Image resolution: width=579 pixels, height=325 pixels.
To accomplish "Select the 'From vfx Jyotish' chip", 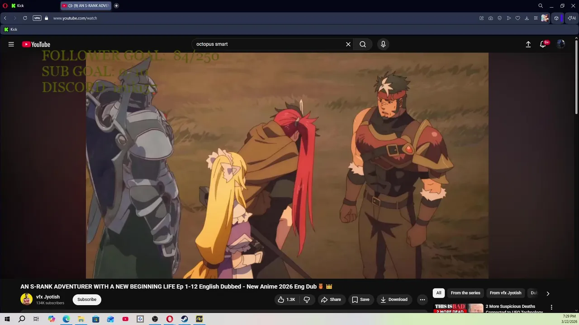I will tap(505, 293).
